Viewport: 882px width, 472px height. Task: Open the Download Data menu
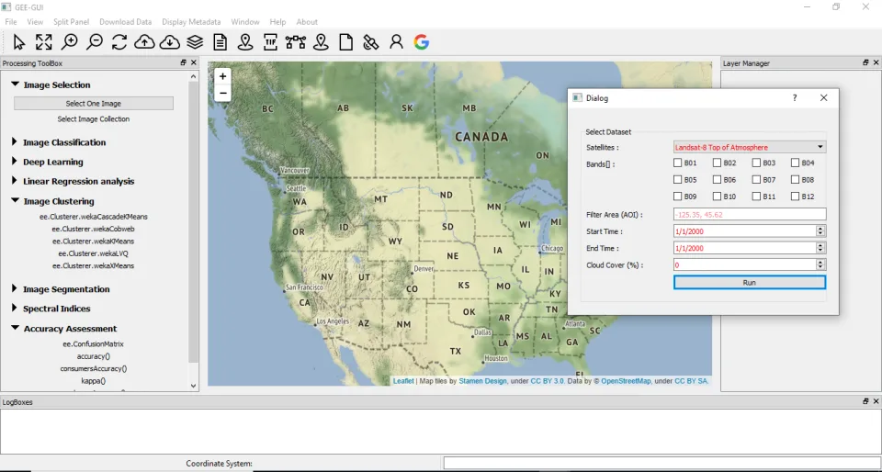[126, 22]
